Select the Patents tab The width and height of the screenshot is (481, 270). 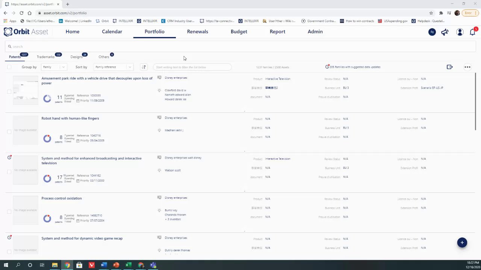tap(15, 57)
